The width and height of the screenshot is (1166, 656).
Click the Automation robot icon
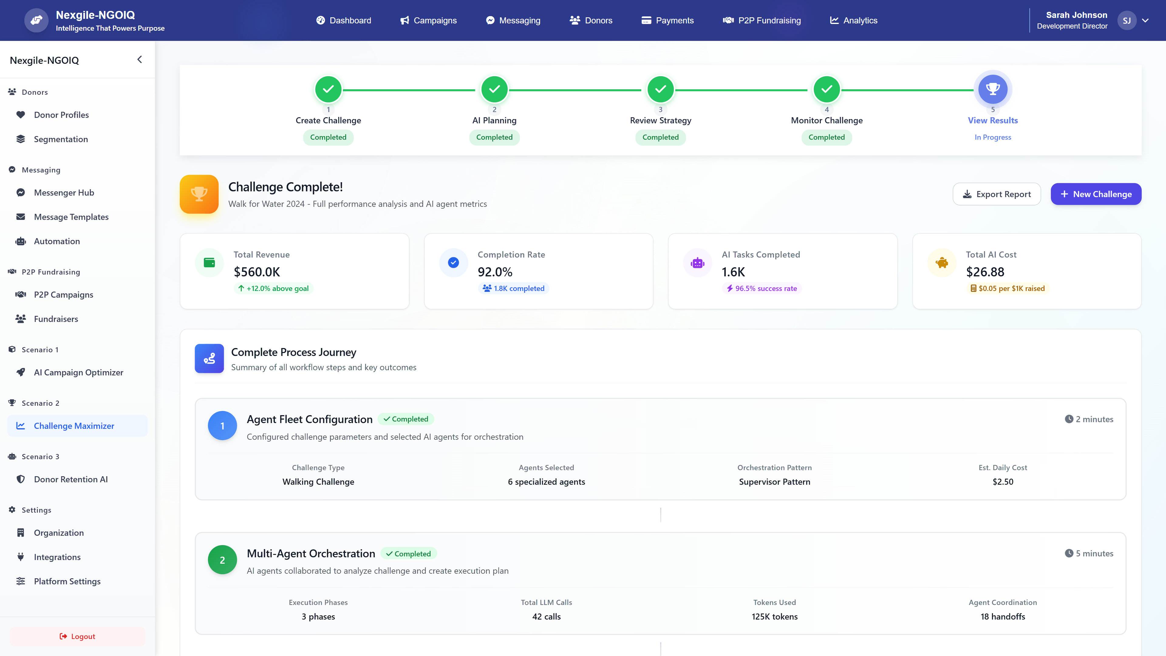pos(21,241)
